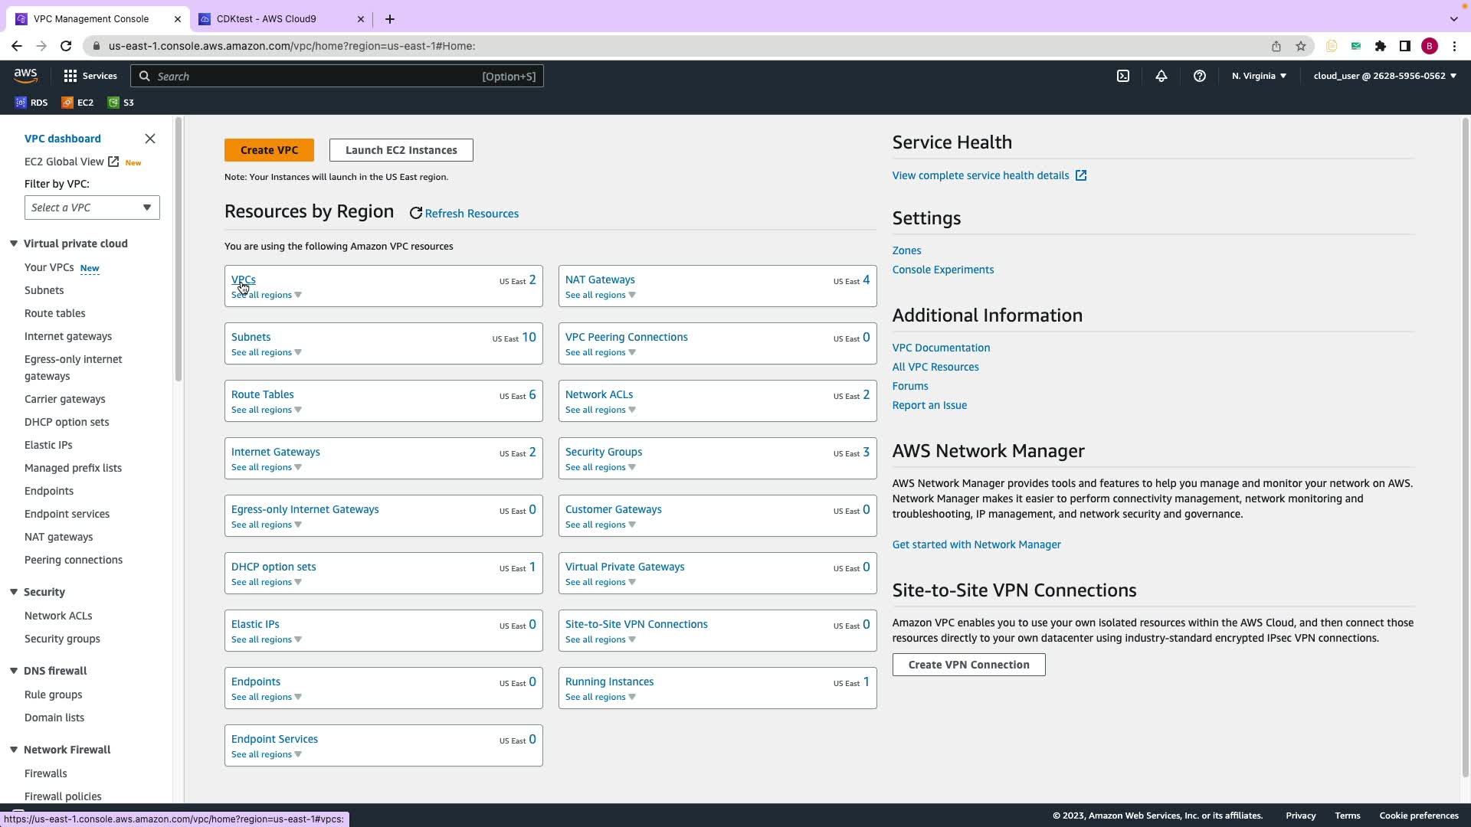Open the EC2 shortcut in favorites bar
Screen dimensions: 1471x827
(78, 103)
